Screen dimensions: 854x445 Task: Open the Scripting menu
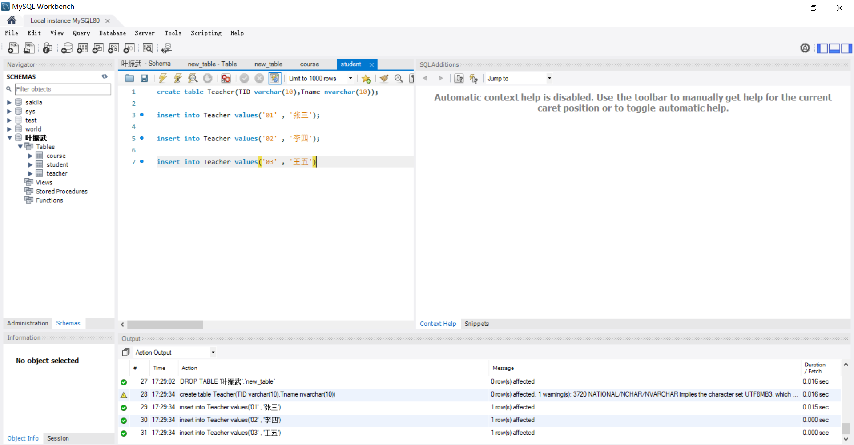coord(205,33)
